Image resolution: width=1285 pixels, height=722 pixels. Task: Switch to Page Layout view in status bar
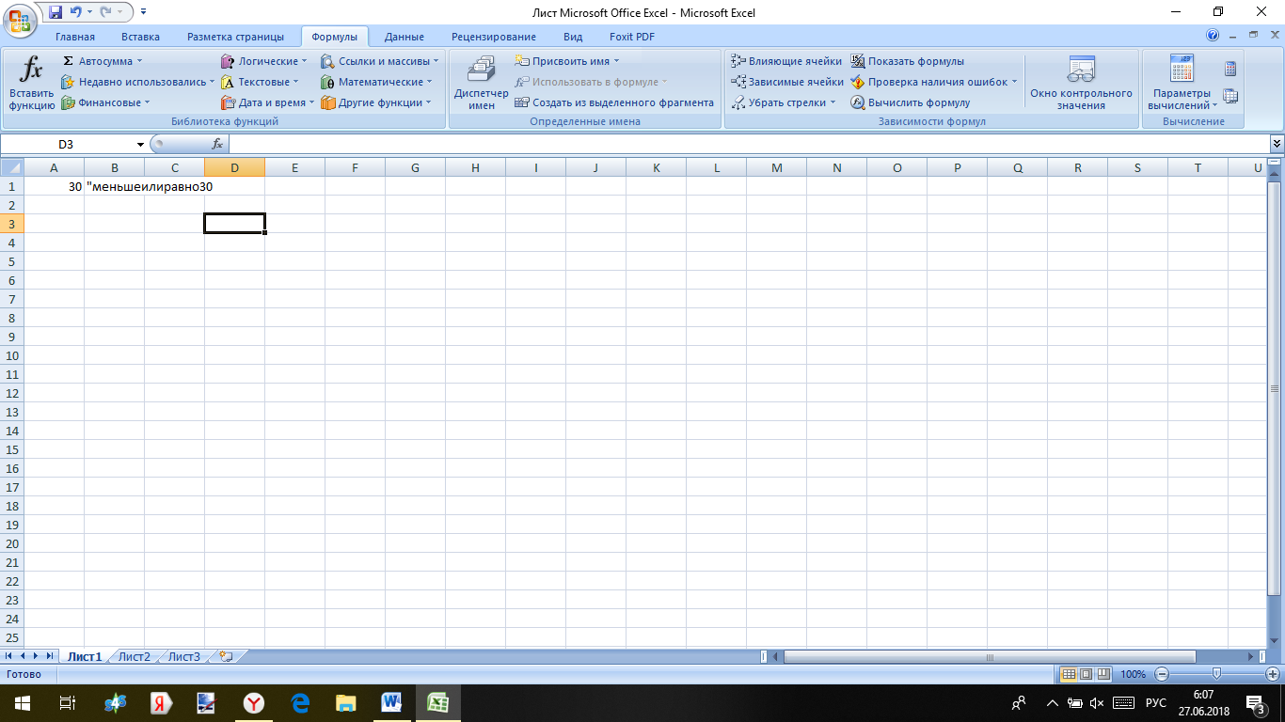tap(1086, 674)
